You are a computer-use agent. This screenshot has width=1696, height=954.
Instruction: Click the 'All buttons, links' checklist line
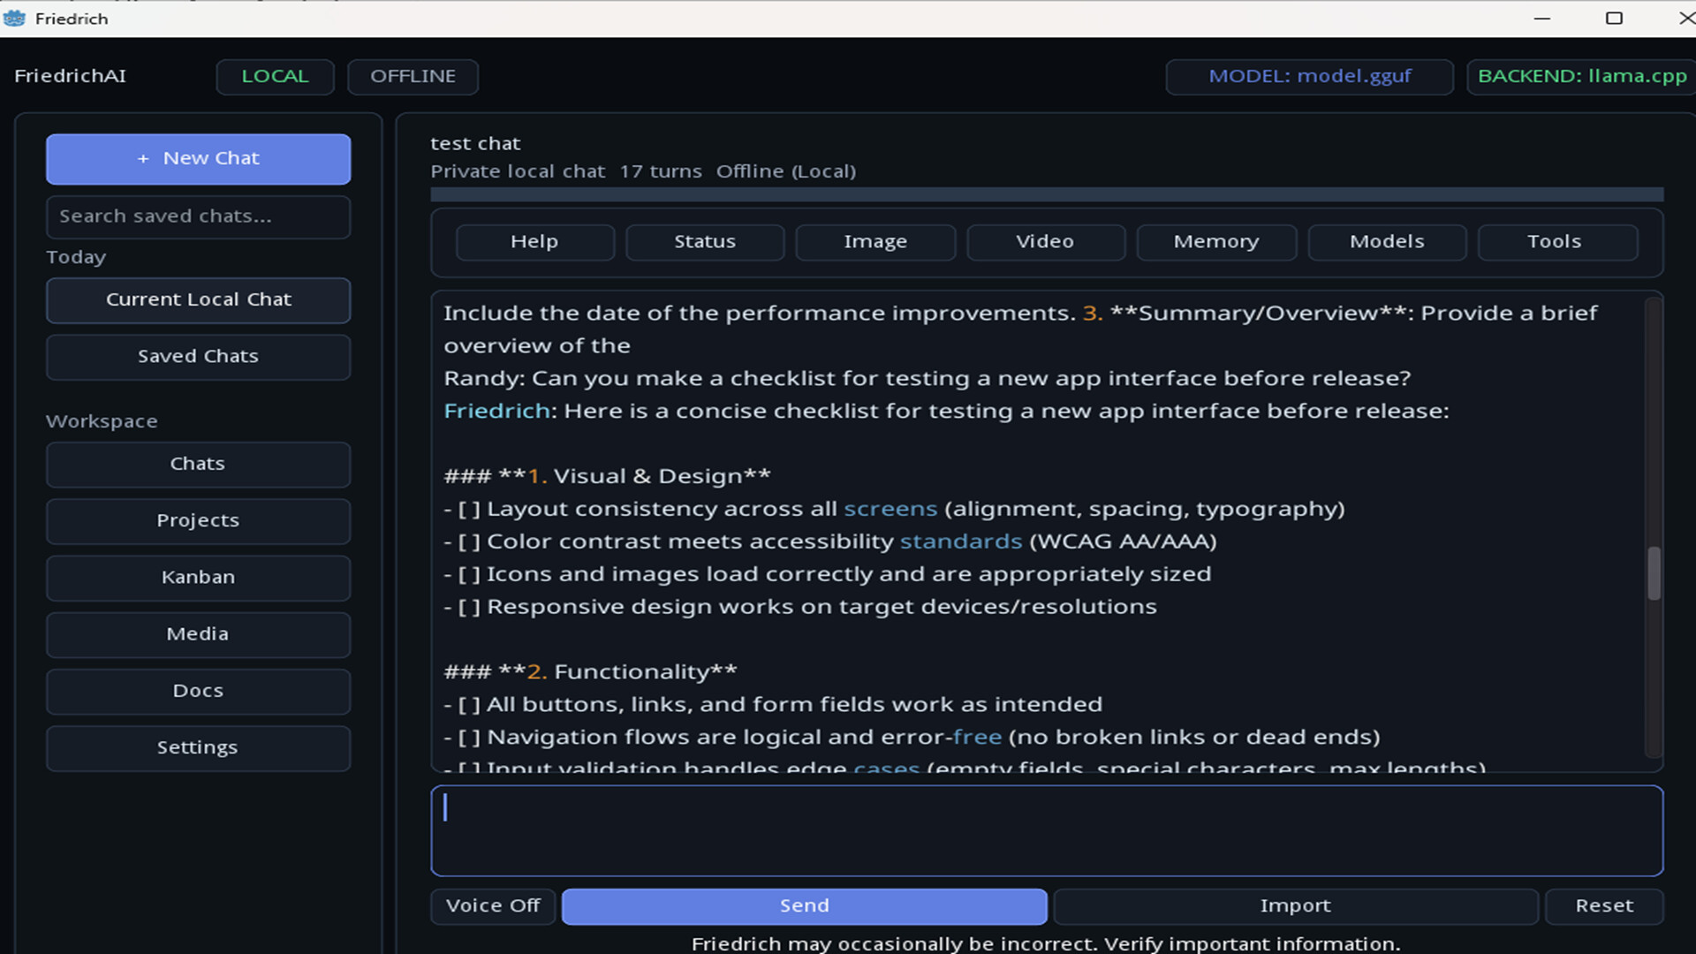coord(773,705)
